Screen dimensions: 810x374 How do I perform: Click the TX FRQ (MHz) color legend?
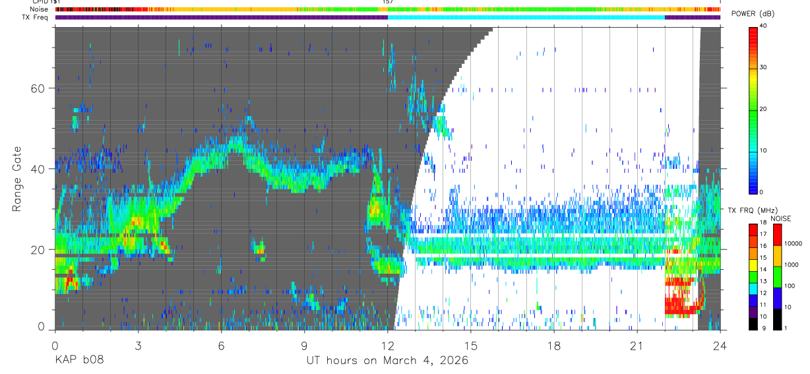[753, 277]
